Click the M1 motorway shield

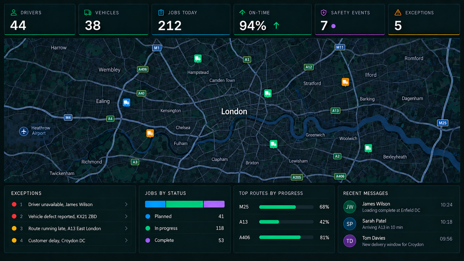point(157,48)
